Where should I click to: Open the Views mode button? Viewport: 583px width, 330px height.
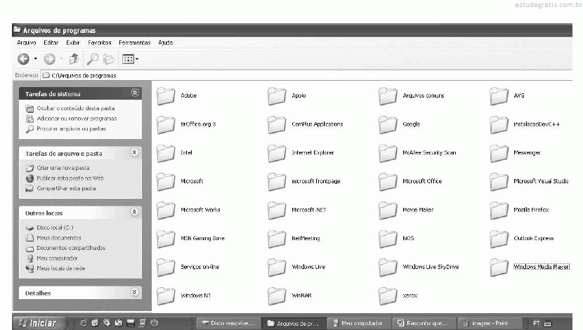point(130,59)
